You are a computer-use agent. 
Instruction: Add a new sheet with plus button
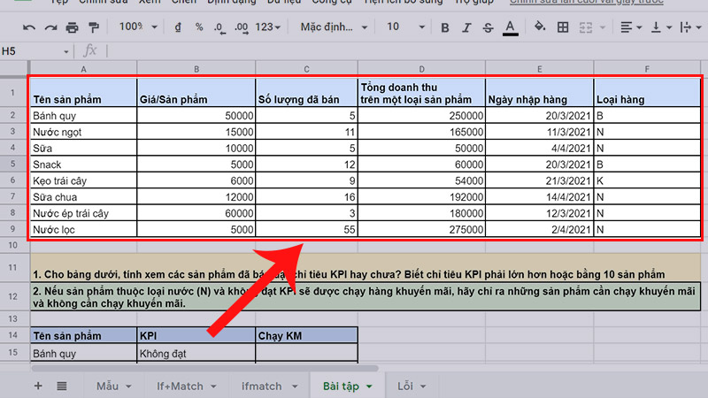[x=37, y=387]
